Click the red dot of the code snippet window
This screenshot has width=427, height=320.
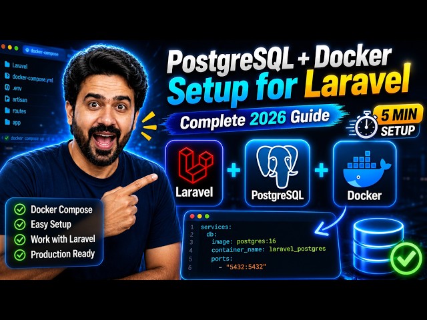pyautogui.click(x=192, y=216)
